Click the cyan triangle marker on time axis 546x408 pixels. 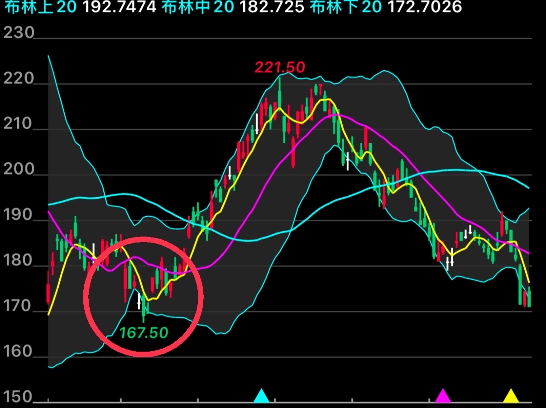[261, 395]
